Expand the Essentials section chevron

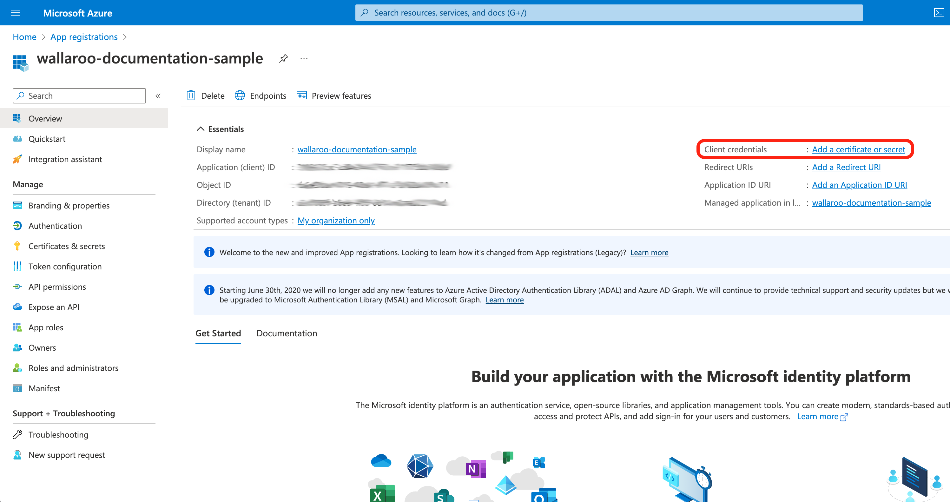click(201, 129)
